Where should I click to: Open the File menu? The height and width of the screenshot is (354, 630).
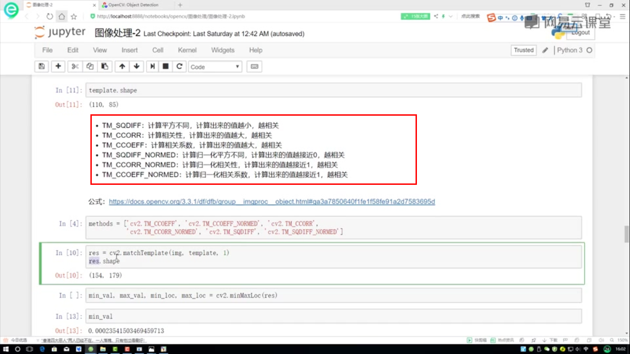(47, 50)
